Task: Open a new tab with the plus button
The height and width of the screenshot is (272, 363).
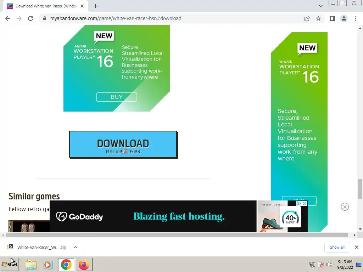Action: pyautogui.click(x=96, y=6)
